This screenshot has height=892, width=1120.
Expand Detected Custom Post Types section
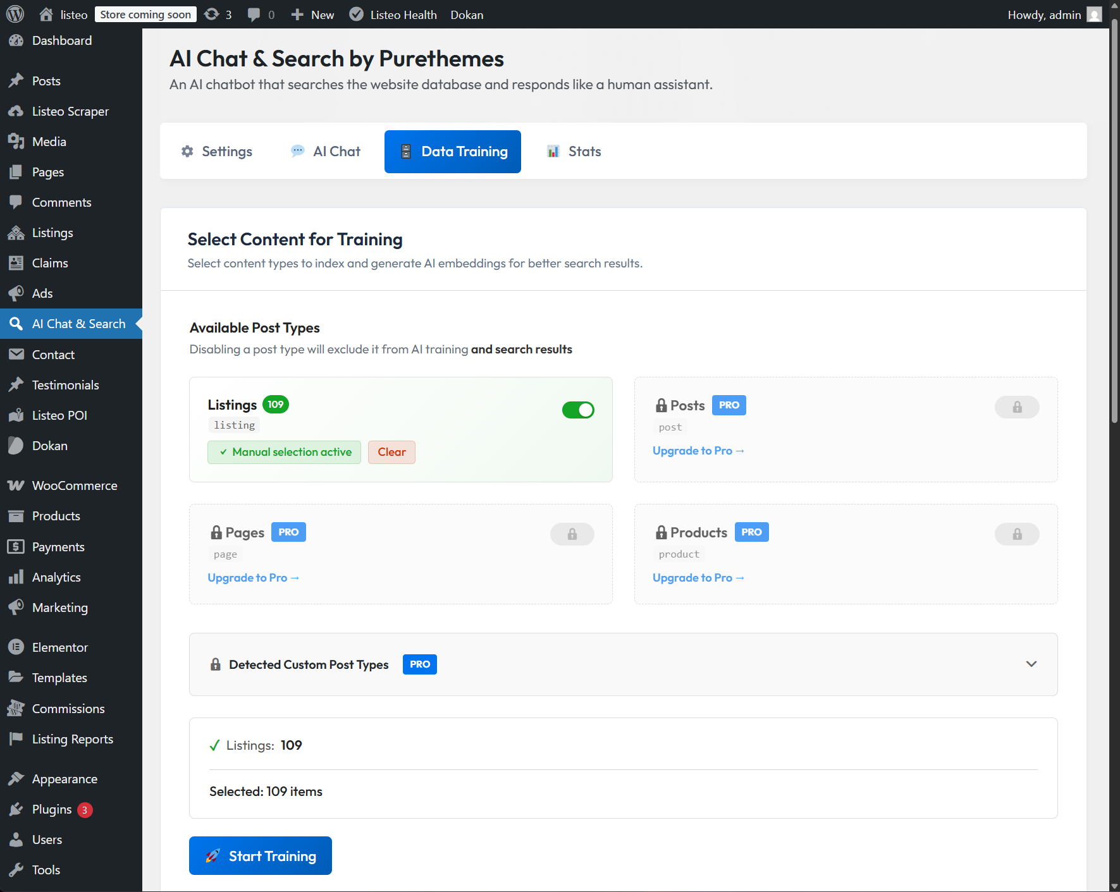1031,664
